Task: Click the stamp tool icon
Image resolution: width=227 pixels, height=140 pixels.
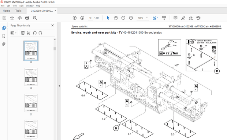Action: [198, 18]
